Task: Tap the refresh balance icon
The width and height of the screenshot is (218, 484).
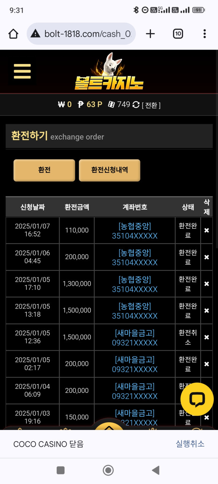Action: pyautogui.click(x=136, y=105)
